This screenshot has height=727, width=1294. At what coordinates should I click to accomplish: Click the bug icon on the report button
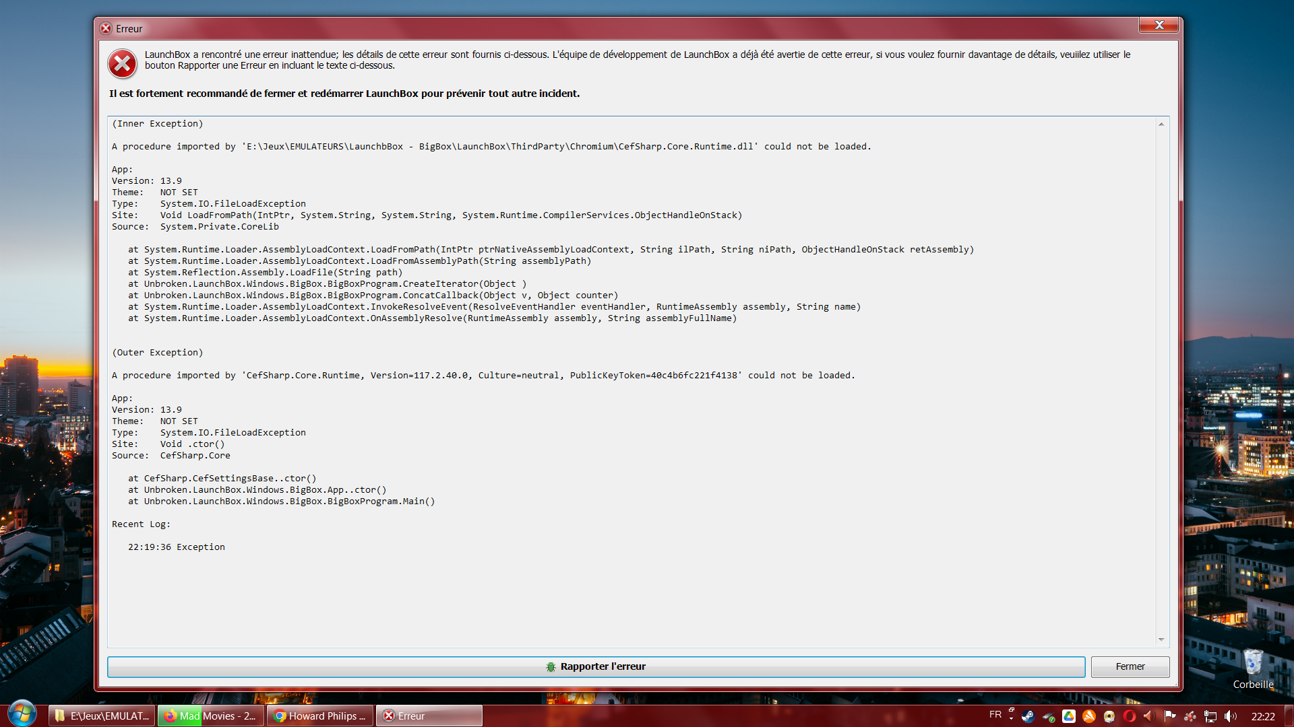click(551, 666)
